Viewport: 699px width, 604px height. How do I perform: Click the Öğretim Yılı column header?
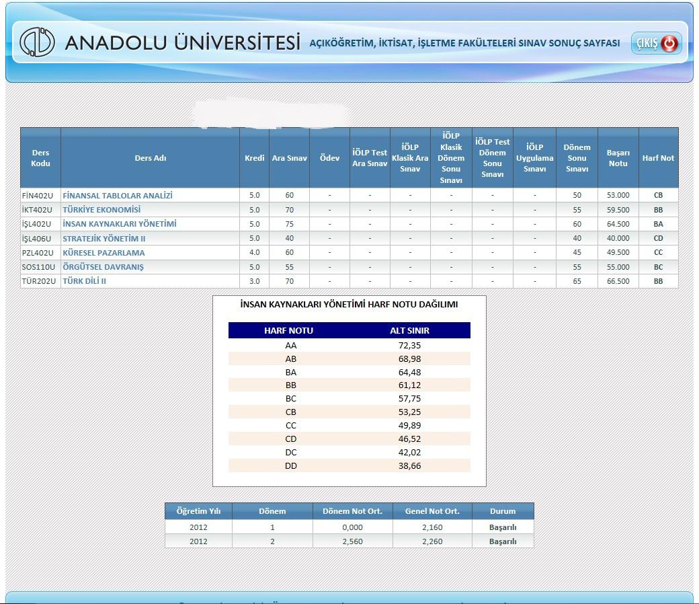[198, 511]
